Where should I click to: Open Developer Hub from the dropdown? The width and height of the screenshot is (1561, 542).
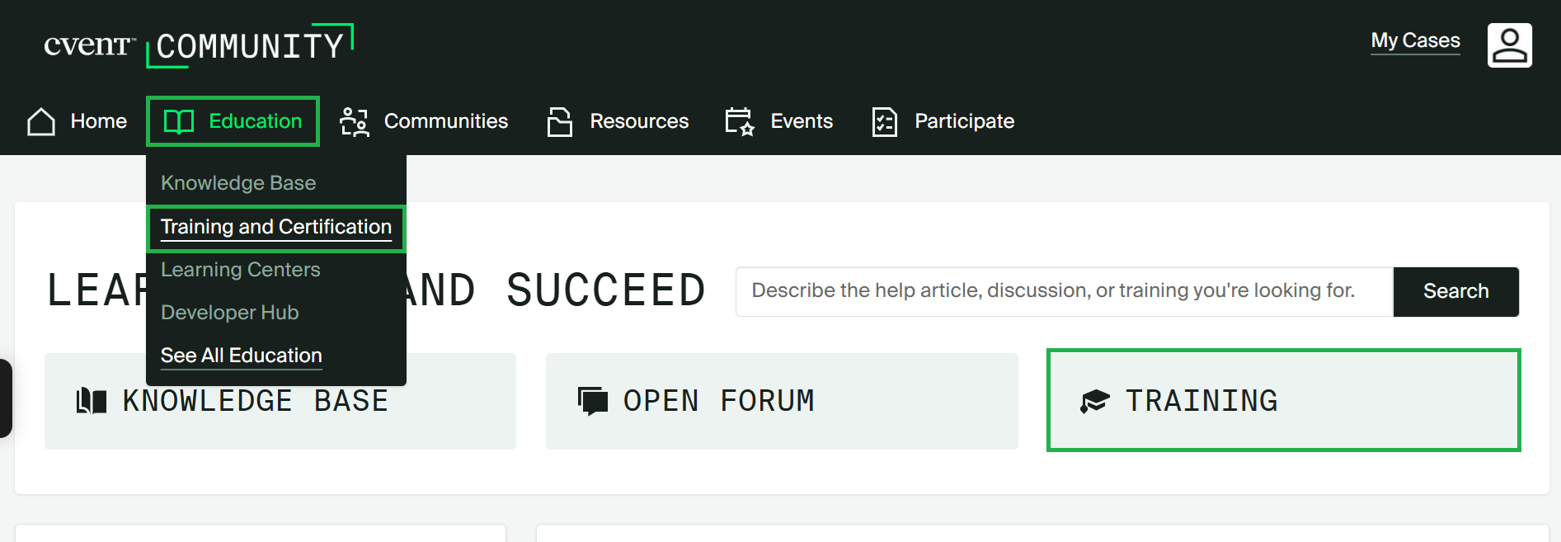230,313
